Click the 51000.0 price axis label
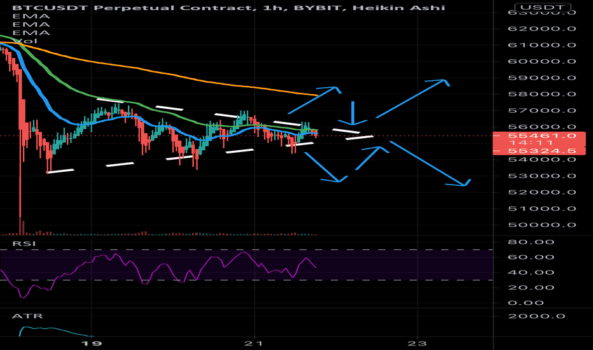 point(542,209)
